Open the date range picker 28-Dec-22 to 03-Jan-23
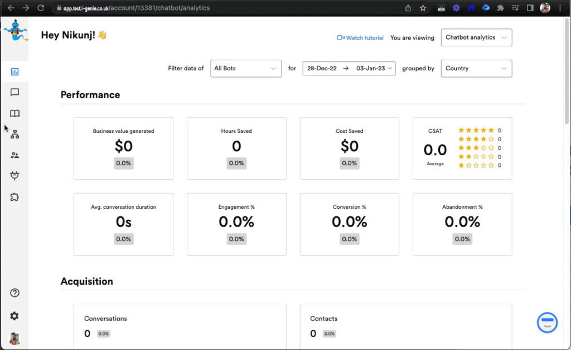The height and width of the screenshot is (350, 571). click(x=349, y=69)
